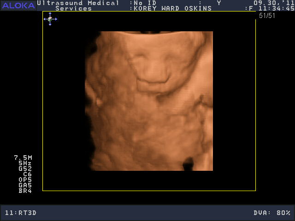Viewport: 295px width, 221px height.
Task: Click the 3D orientation axis marker icon
Action: coord(50,19)
